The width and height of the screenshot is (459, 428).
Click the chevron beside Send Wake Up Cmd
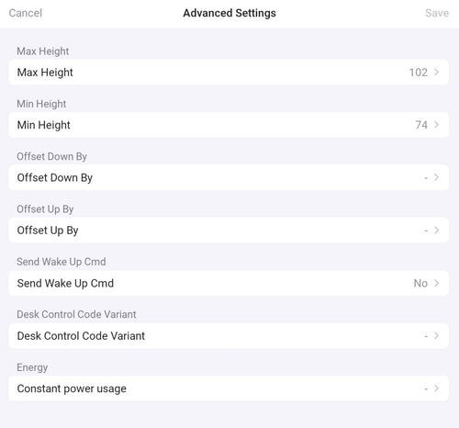[437, 283]
